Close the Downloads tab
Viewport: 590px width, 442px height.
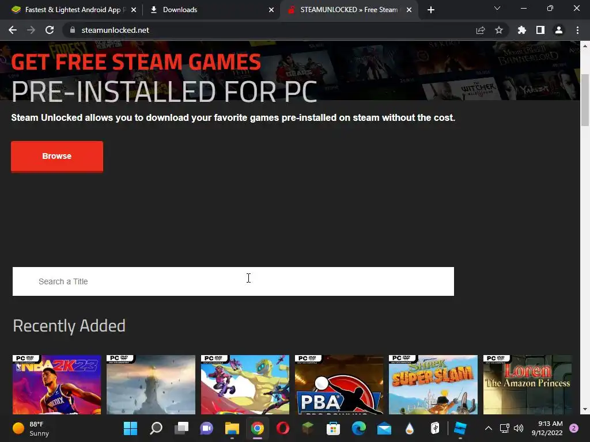(x=271, y=10)
